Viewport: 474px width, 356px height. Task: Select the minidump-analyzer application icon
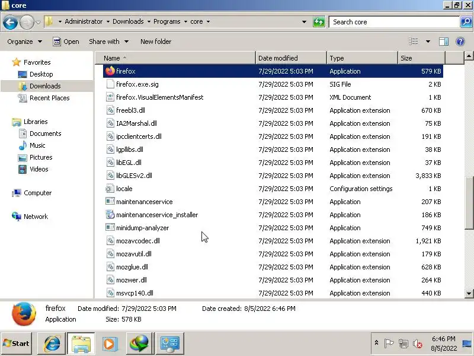[110, 228]
